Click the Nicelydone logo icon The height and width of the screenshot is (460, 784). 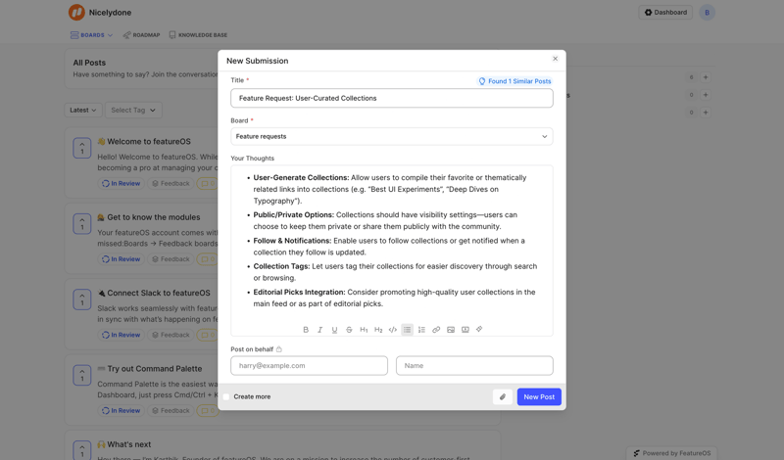pos(76,13)
